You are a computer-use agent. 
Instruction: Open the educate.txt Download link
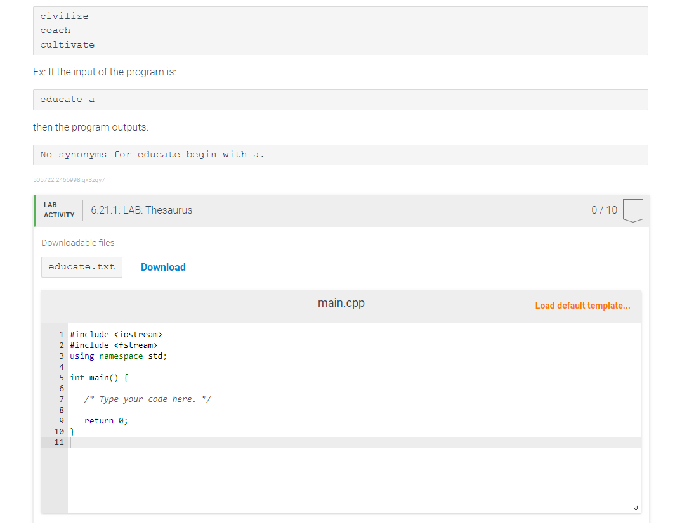(x=163, y=267)
